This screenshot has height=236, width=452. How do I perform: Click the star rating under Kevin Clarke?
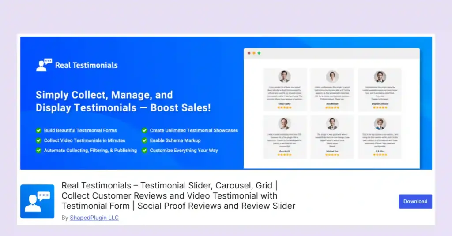[285, 107]
